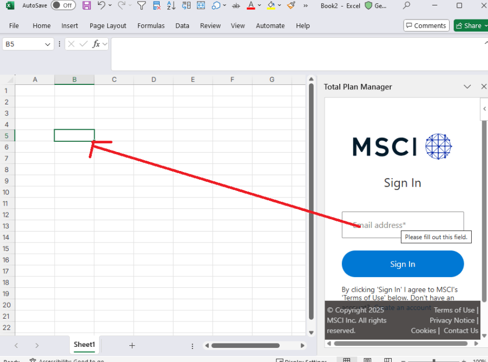This screenshot has height=362, width=488.
Task: Sort A to Z with the sort icon
Action: [171, 5]
